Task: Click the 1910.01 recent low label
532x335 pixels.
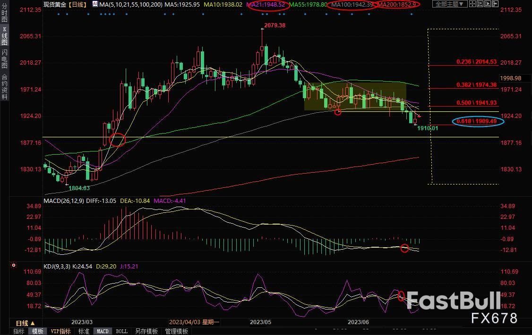Action: [x=428, y=128]
